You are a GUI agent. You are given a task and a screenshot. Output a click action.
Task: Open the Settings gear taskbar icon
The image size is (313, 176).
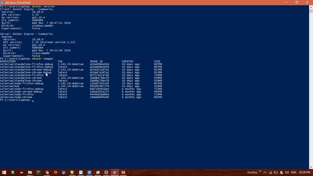[106, 172]
